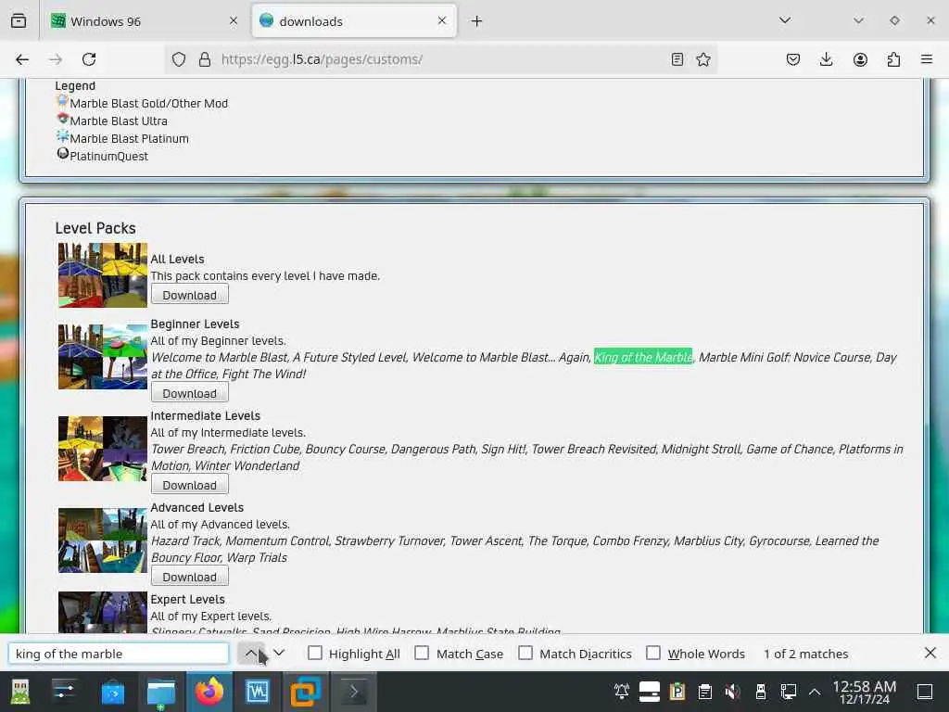Click the forward navigation arrow
Image resolution: width=949 pixels, height=712 pixels.
[56, 59]
